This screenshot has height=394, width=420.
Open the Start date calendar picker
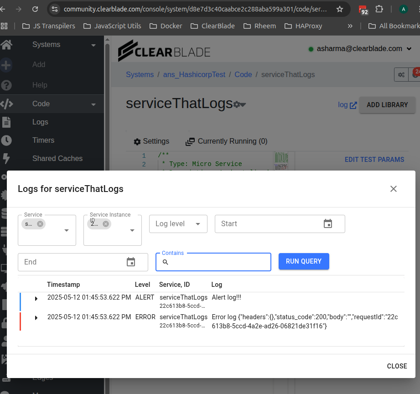coord(328,224)
